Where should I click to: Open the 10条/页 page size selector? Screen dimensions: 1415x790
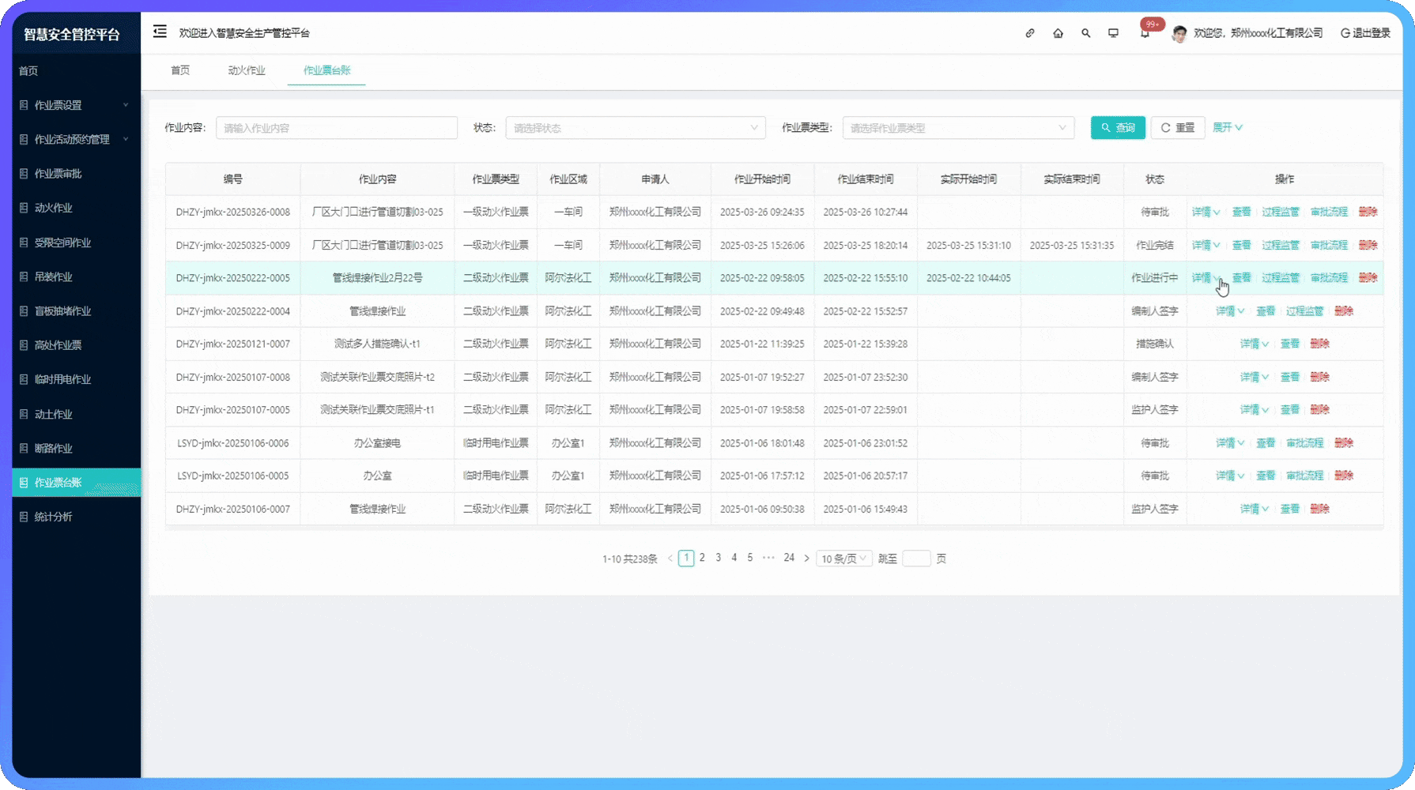pyautogui.click(x=843, y=559)
